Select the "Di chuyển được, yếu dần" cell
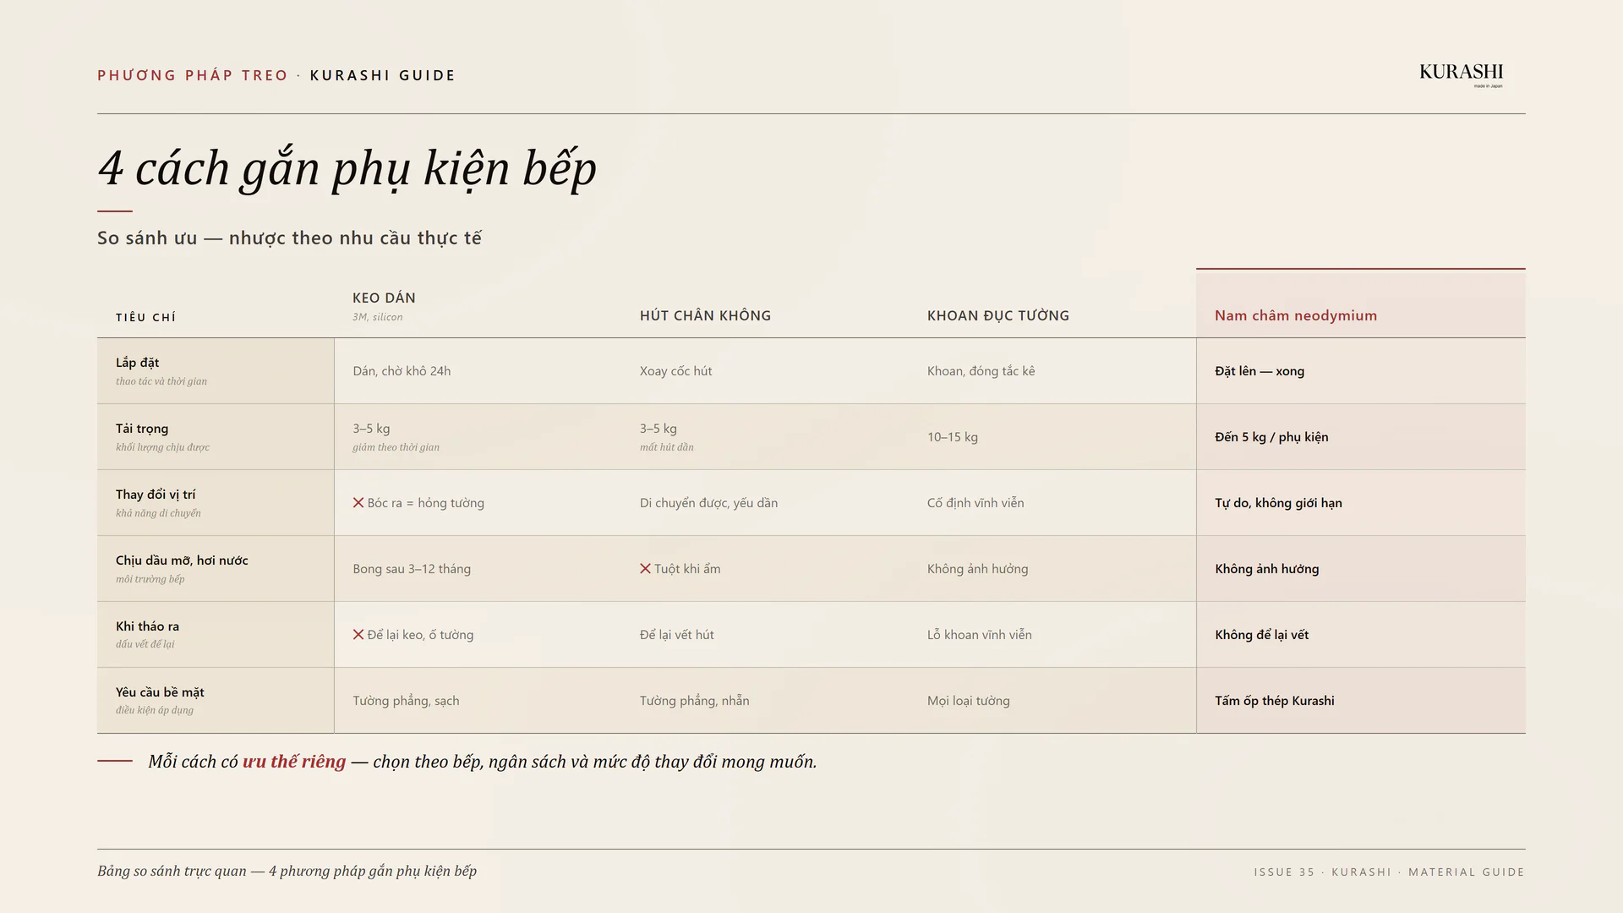This screenshot has width=1623, height=913. pyautogui.click(x=708, y=503)
